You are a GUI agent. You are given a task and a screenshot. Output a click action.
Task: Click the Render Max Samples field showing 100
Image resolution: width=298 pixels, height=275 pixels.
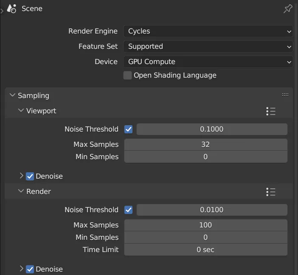pyautogui.click(x=206, y=225)
